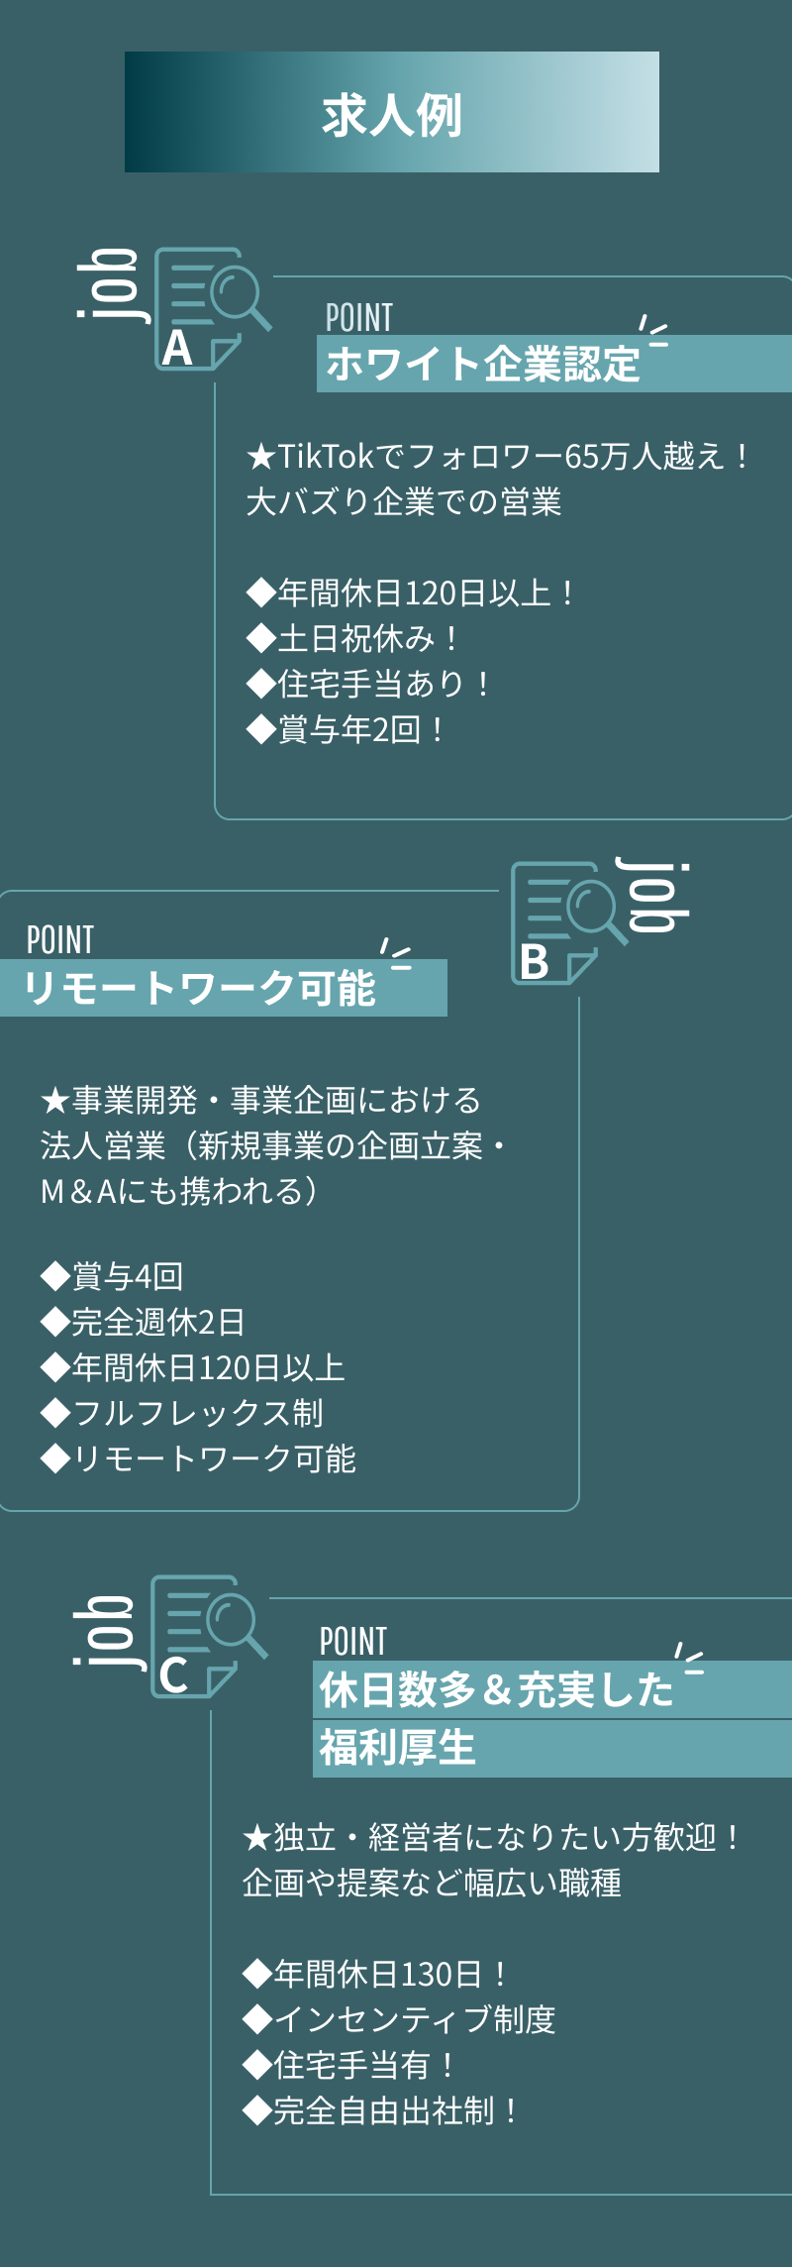The width and height of the screenshot is (792, 2267).
Task: Click the 年間休日130日！ bullet
Action: 376,1974
